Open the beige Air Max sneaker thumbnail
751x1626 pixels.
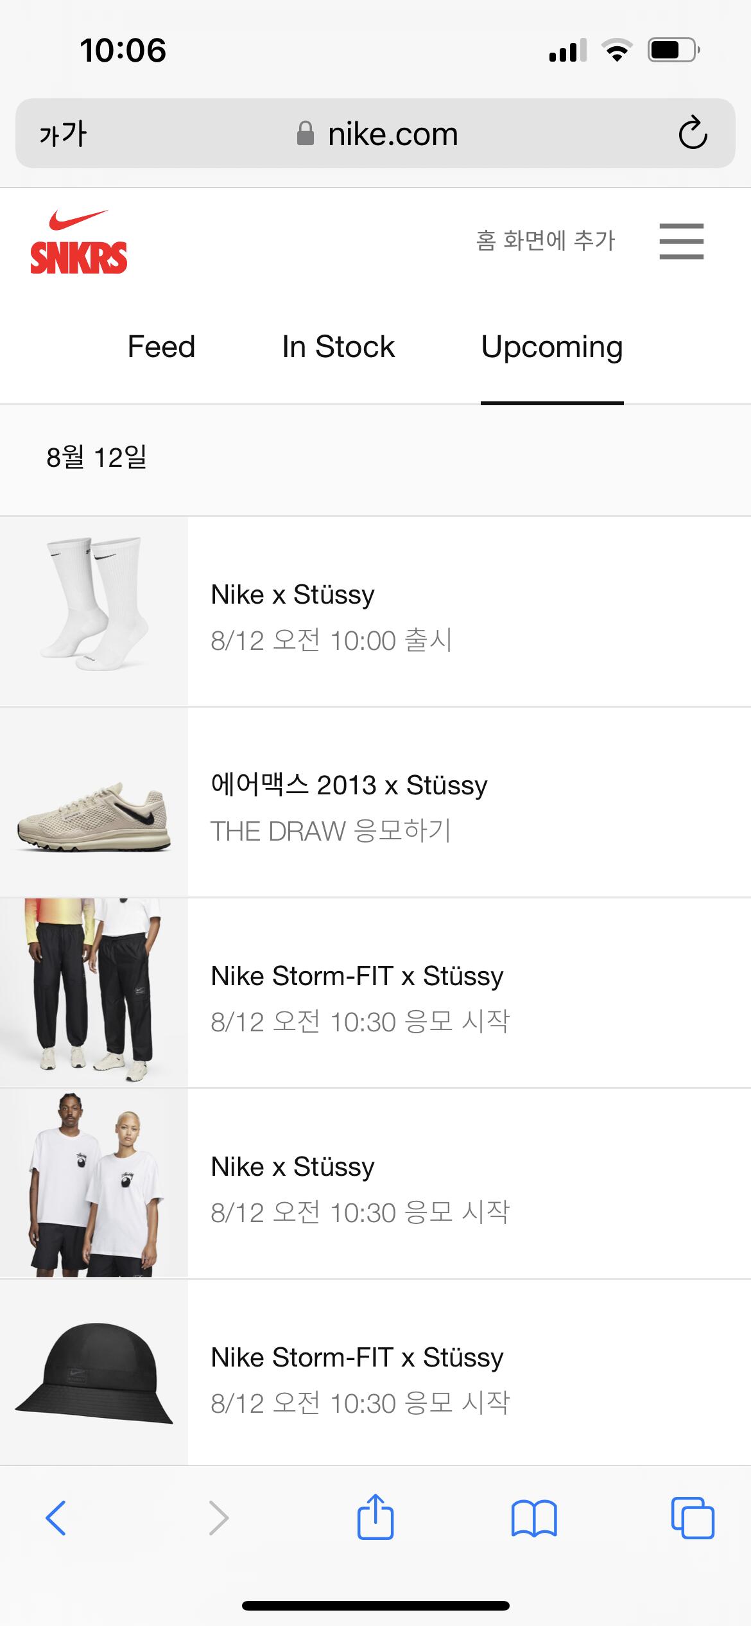(x=94, y=801)
